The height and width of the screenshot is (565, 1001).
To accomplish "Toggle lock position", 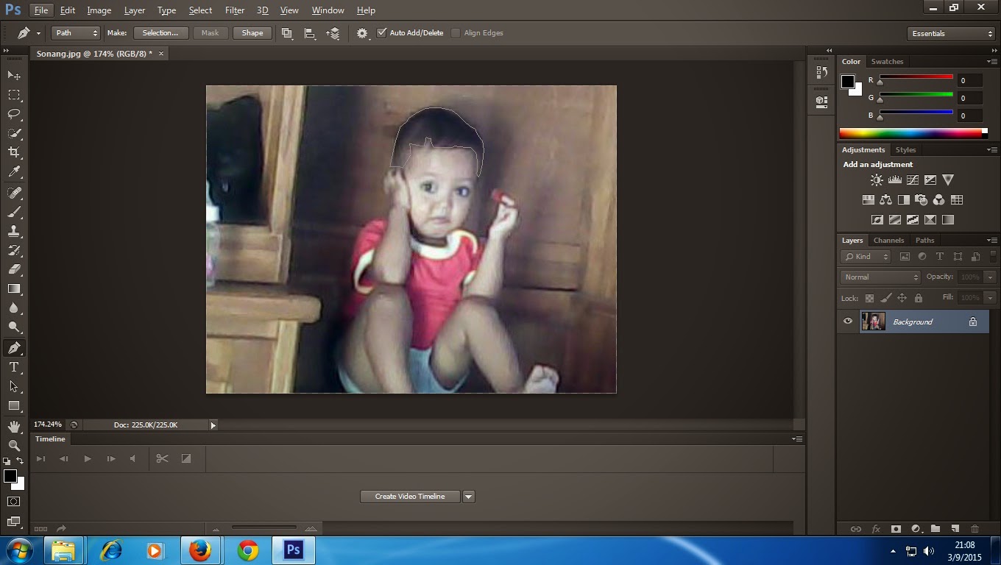I will pyautogui.click(x=902, y=298).
